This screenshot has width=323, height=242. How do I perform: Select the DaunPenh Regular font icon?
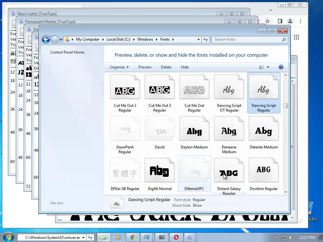click(125, 129)
